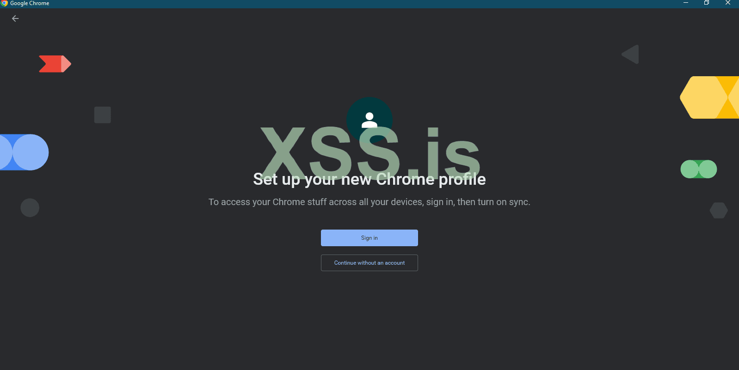Screen dimensions: 739x370
Task: Click the Google Chrome title text
Action: point(30,3)
